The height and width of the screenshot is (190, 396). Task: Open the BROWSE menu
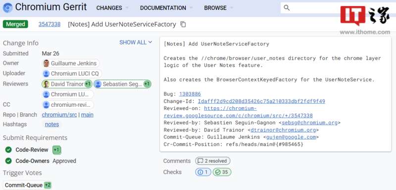[218, 8]
